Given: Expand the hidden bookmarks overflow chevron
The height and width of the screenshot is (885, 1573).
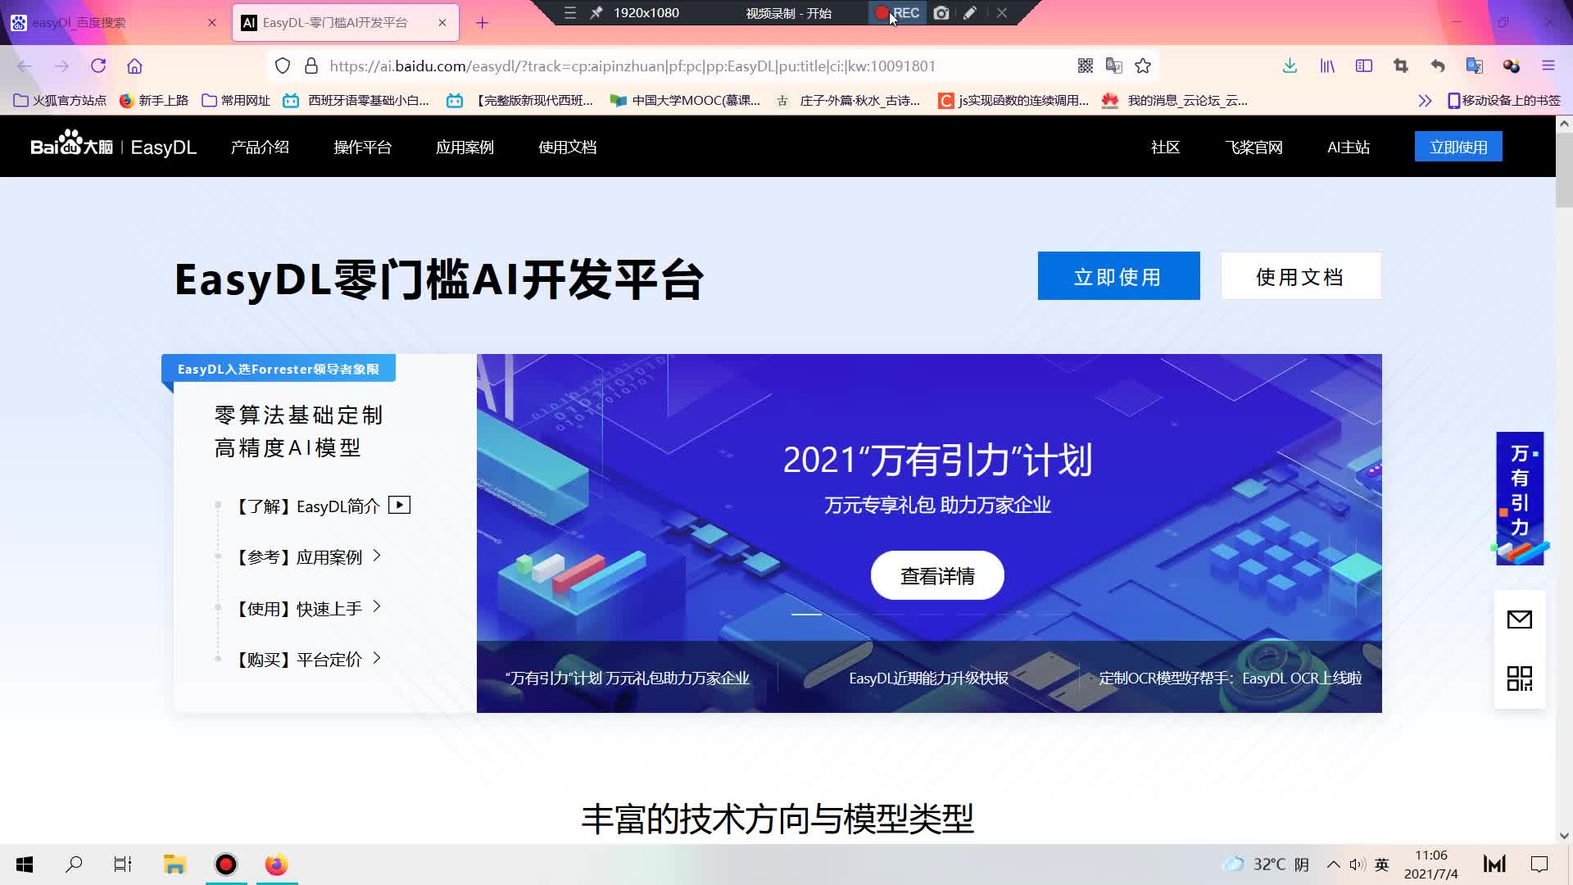Looking at the screenshot, I should click(x=1425, y=101).
